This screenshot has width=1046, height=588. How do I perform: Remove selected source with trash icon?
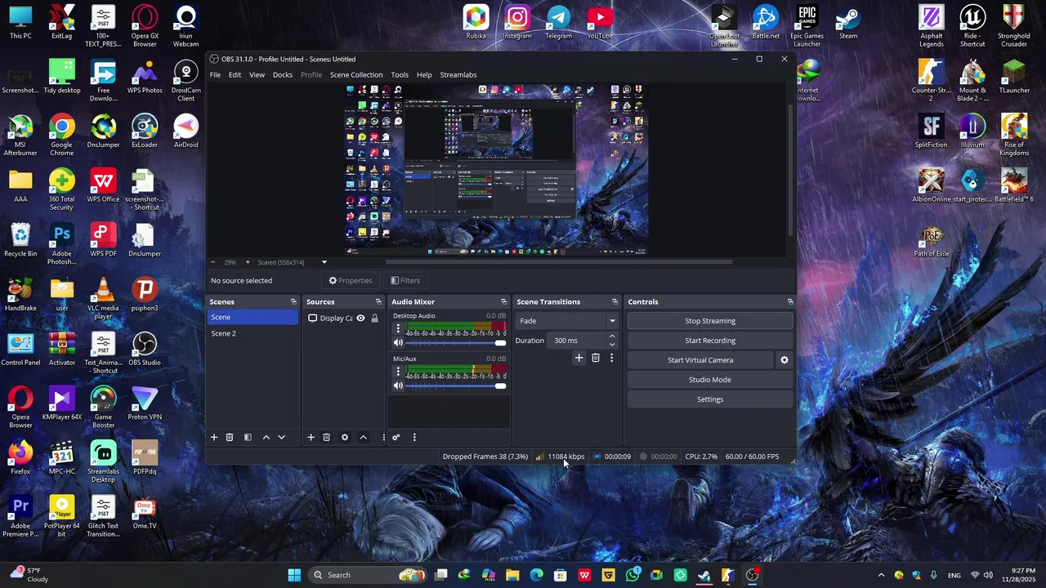326,438
